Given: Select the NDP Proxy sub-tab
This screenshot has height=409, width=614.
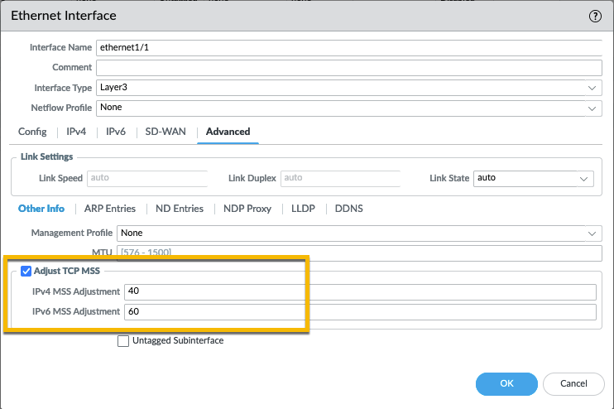Looking at the screenshot, I should pos(247,209).
